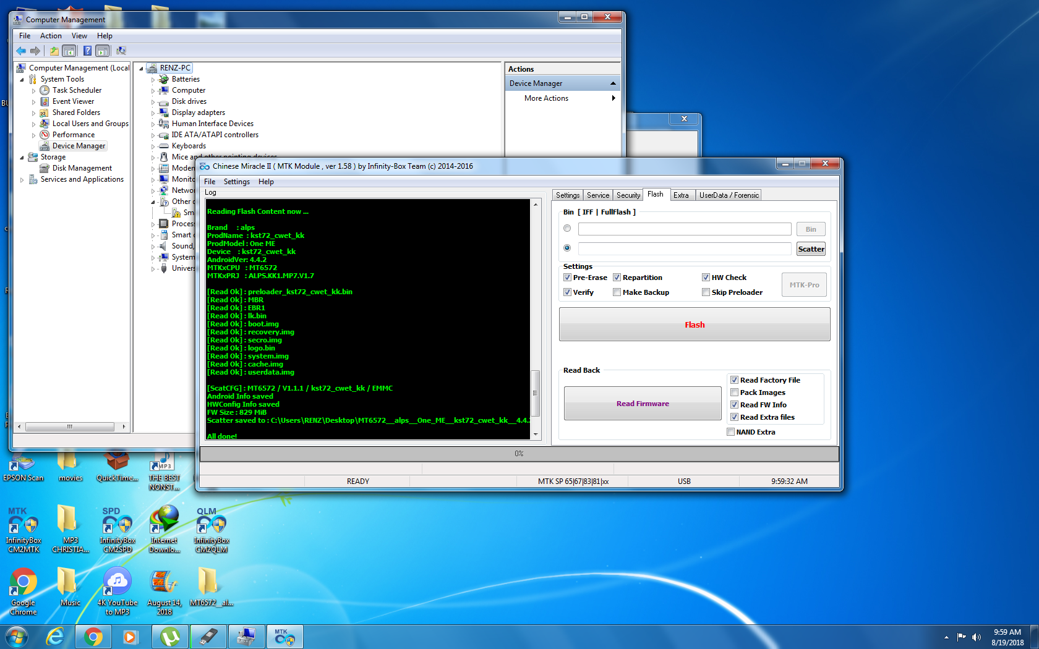This screenshot has height=649, width=1039.
Task: Switch to the Security tab
Action: [628, 195]
